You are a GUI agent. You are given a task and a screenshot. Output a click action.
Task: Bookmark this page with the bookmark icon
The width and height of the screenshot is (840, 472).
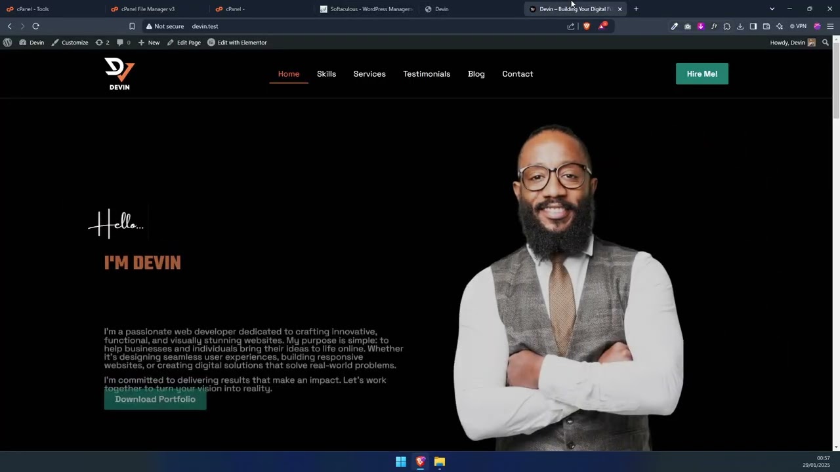[x=132, y=26]
